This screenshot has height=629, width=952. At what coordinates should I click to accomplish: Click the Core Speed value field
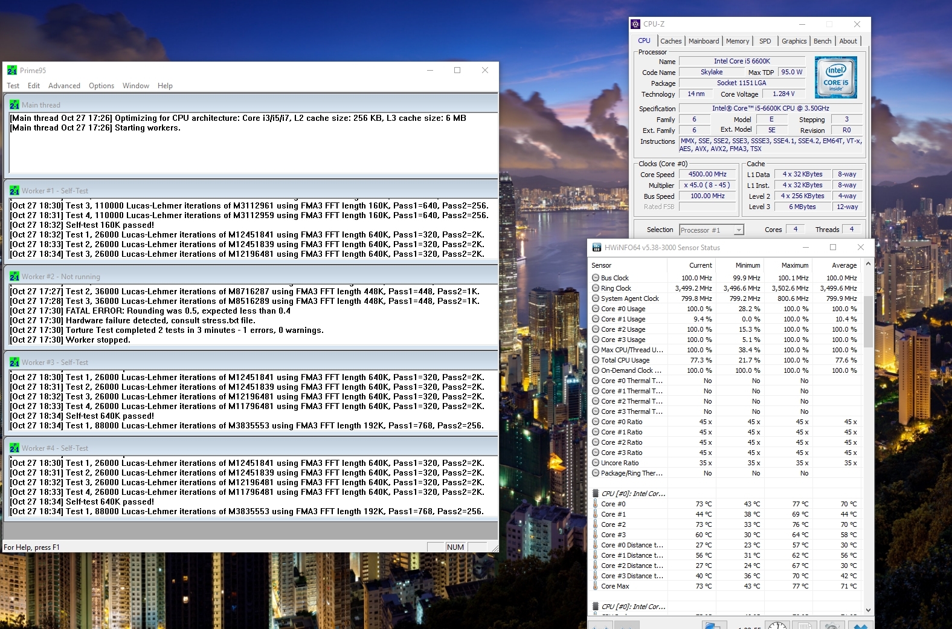[707, 174]
